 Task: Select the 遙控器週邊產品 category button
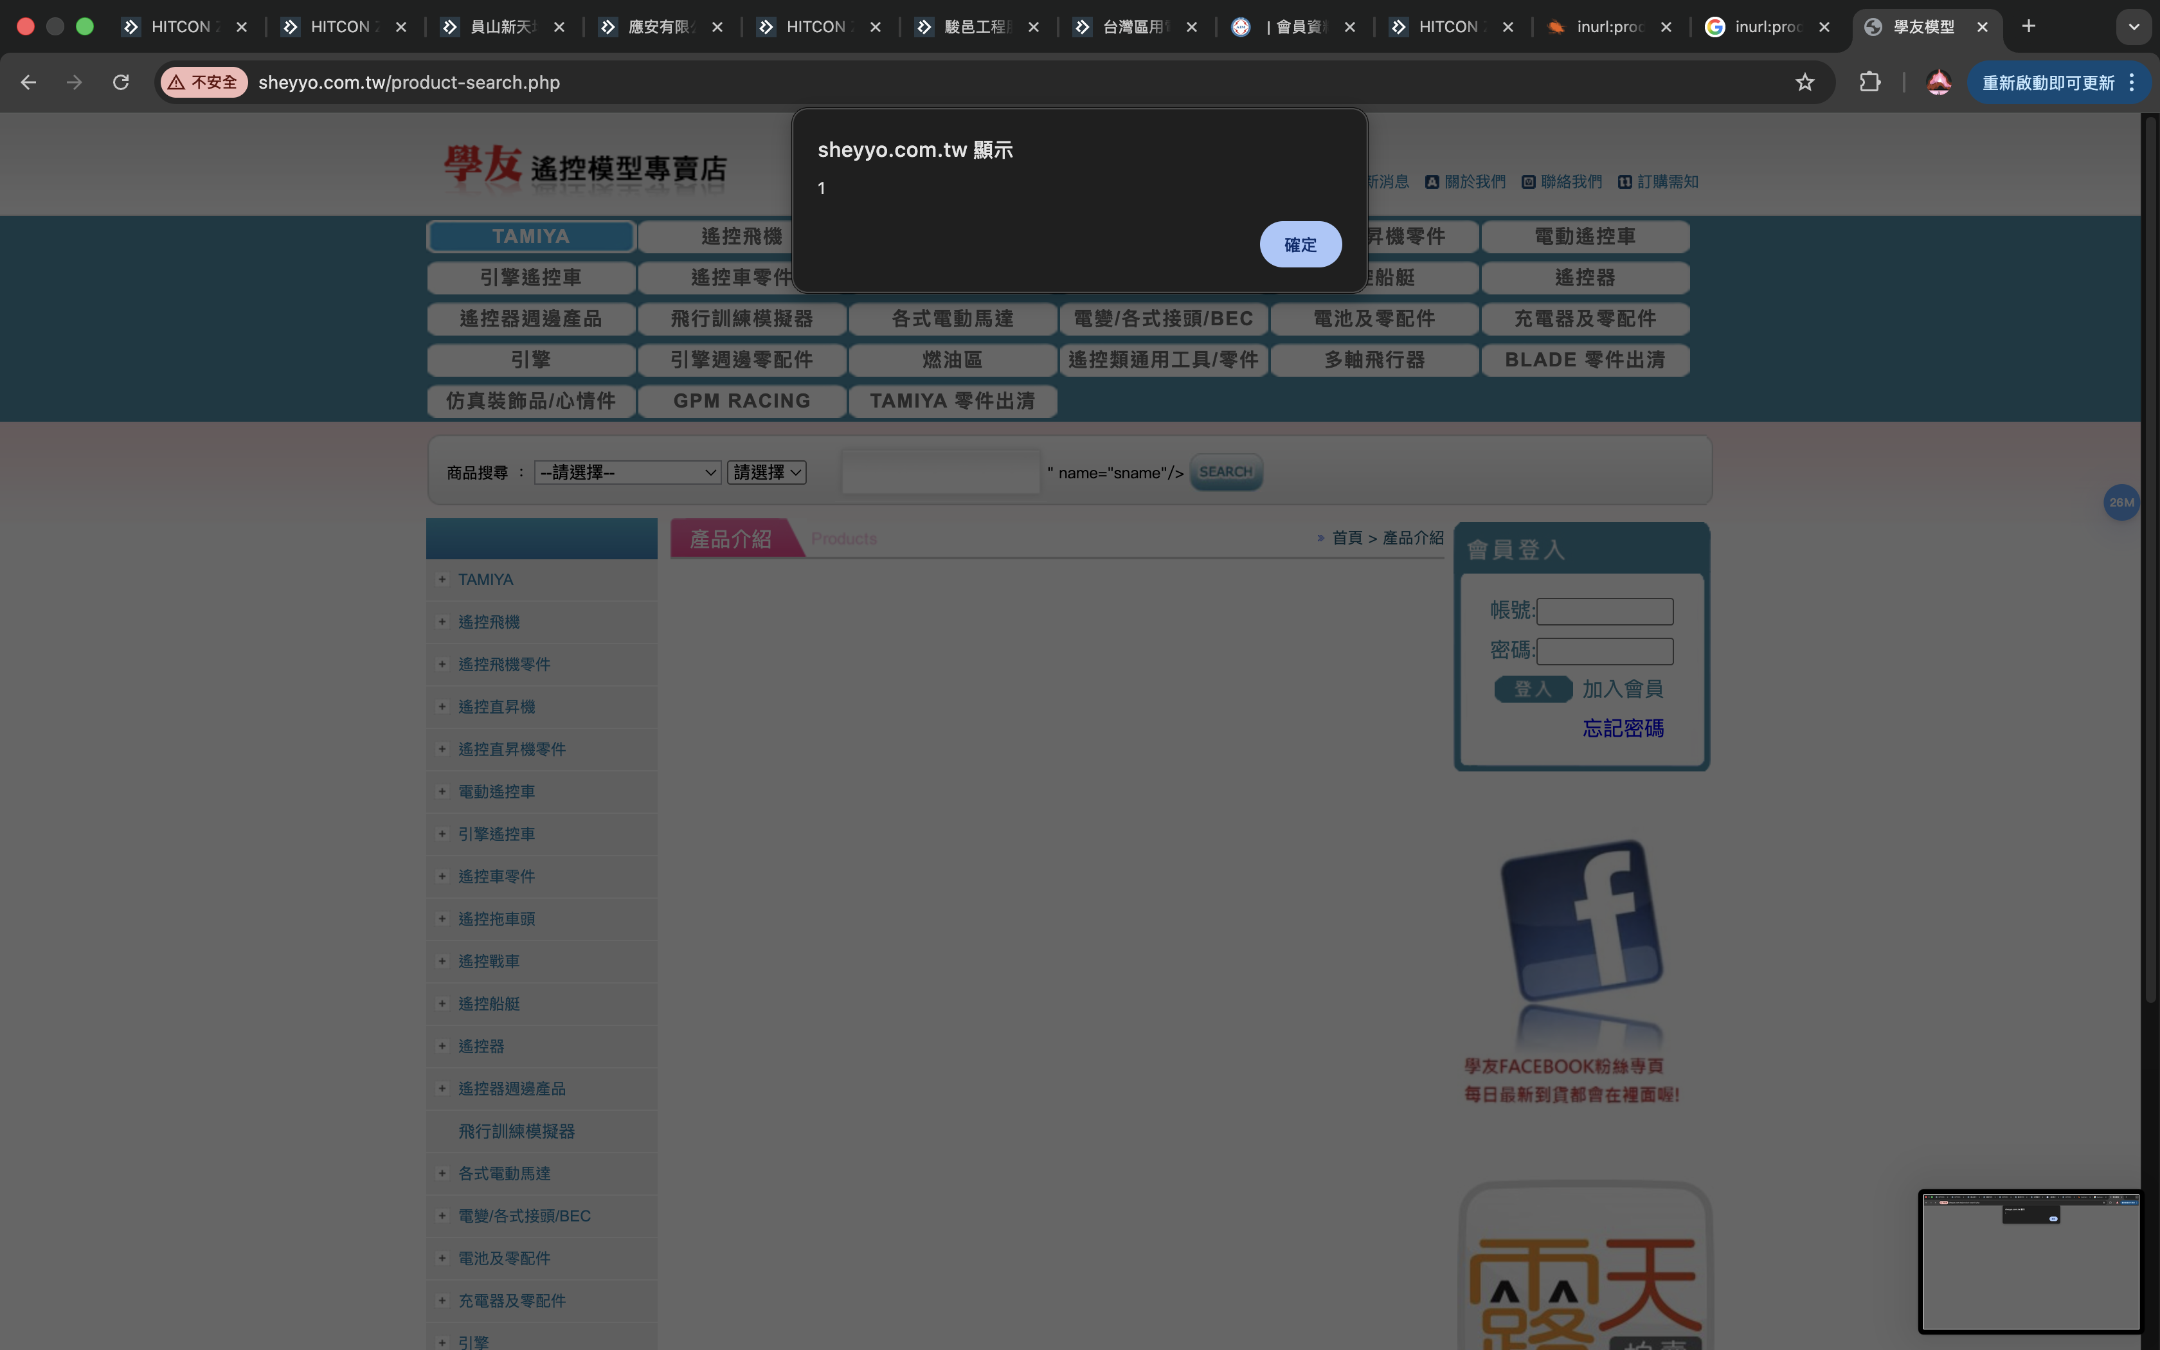tap(531, 318)
